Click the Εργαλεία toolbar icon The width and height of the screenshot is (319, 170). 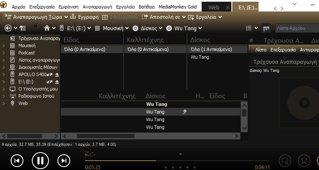click(191, 17)
